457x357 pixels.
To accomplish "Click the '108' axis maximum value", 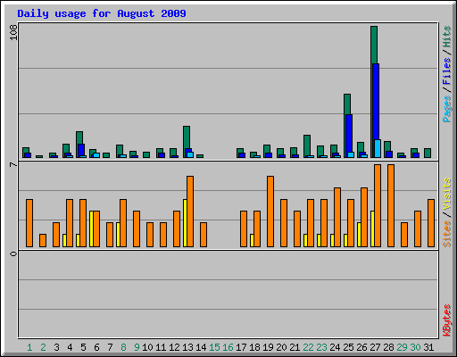I will (13, 32).
